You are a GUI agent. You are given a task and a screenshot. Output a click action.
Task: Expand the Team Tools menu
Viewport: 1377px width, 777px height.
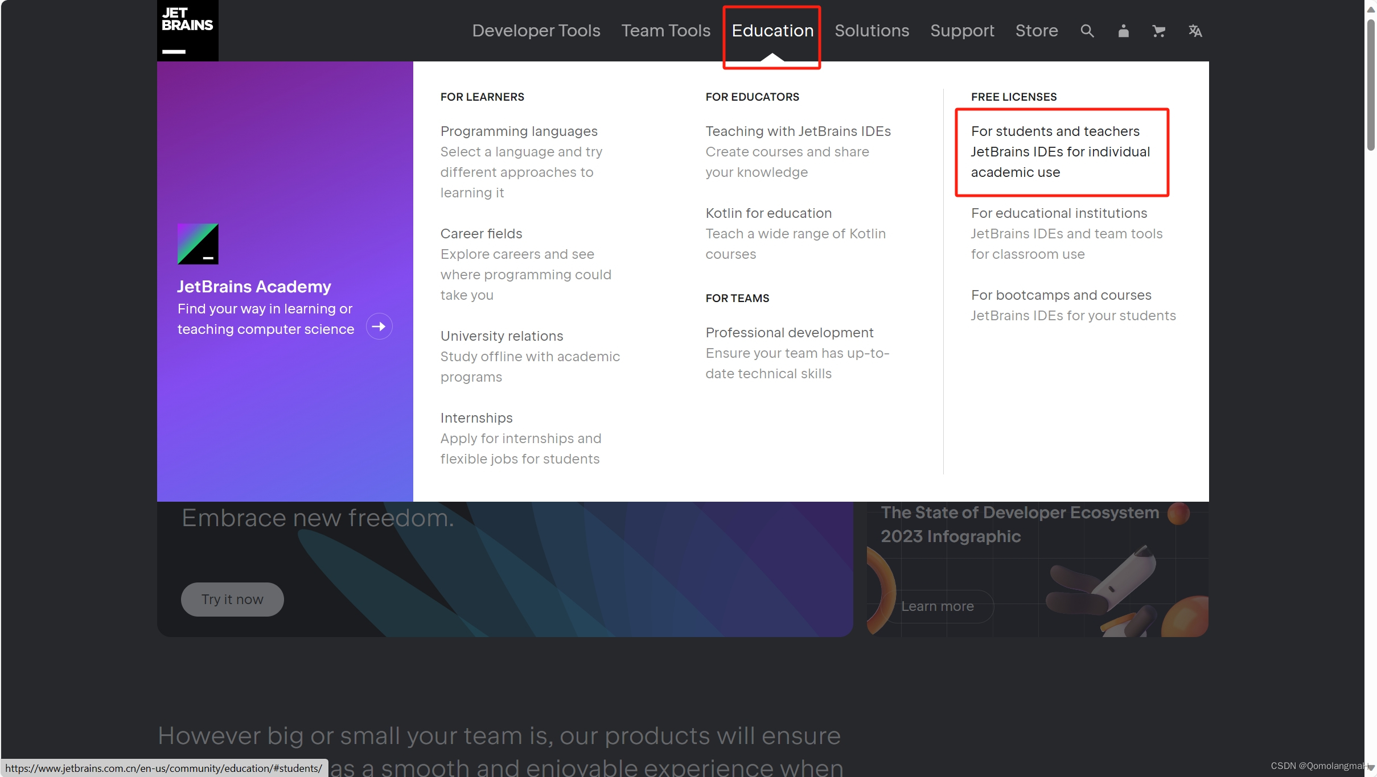(x=665, y=31)
